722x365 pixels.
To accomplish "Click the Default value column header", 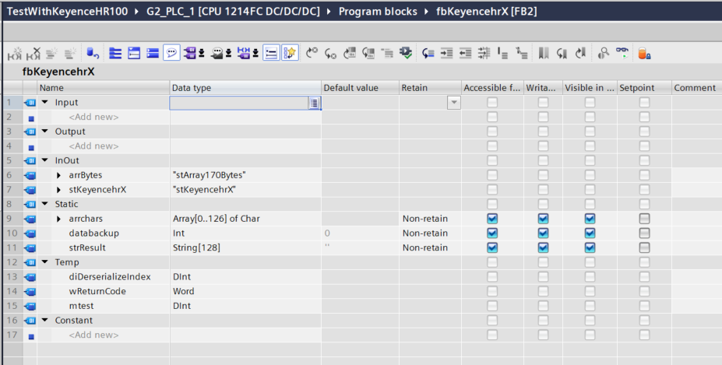I will tap(360, 88).
